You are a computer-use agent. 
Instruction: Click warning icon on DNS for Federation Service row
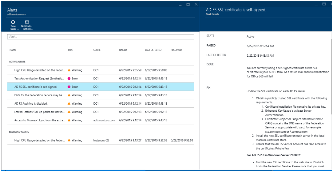tap(69, 95)
